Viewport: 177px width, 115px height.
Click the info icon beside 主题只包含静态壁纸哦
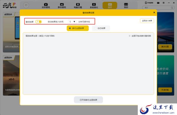point(130,36)
